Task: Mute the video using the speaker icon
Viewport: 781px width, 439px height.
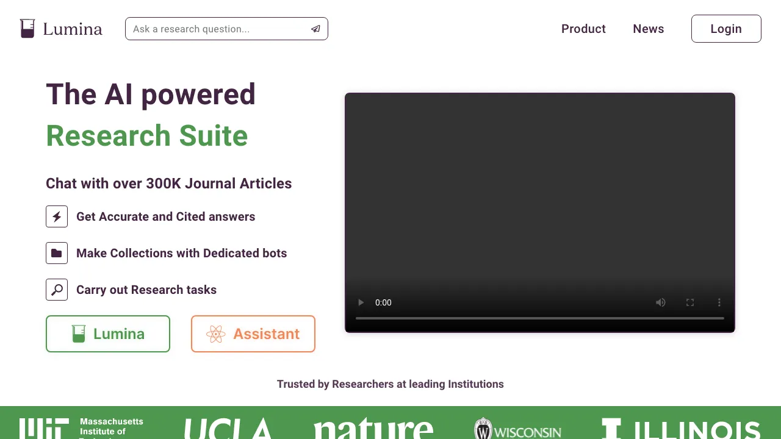Action: (x=661, y=302)
